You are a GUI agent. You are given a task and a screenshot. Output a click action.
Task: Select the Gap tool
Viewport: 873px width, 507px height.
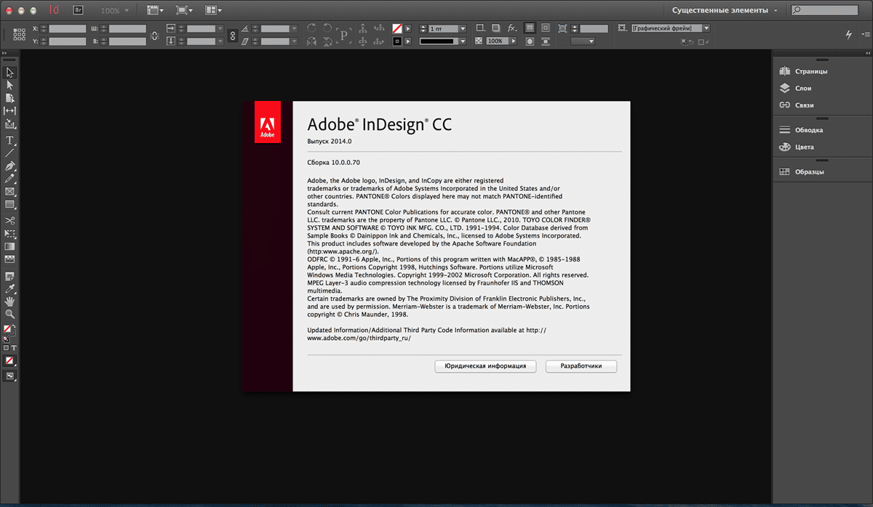pyautogui.click(x=10, y=110)
